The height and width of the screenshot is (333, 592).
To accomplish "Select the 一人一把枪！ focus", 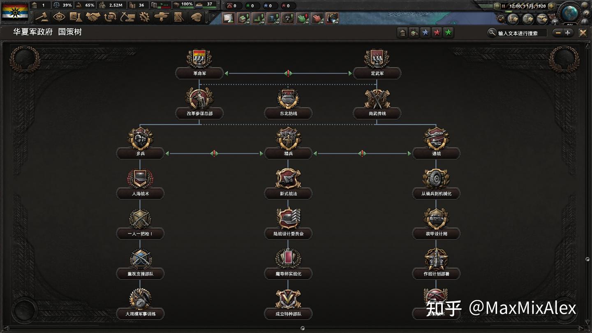I will (x=140, y=223).
